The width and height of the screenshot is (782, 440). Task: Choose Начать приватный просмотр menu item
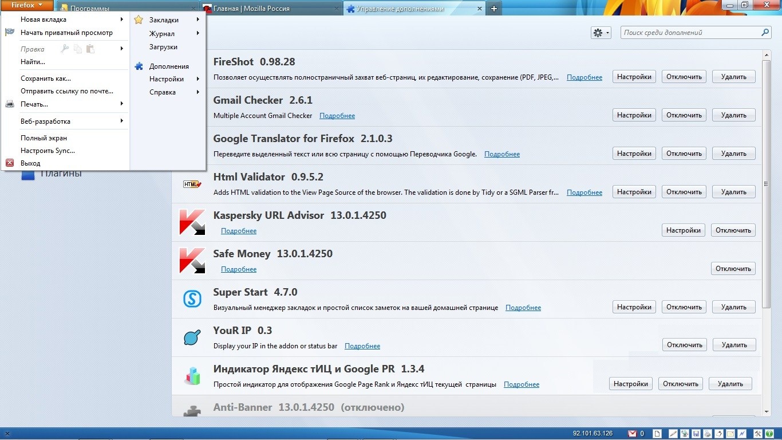[65, 33]
